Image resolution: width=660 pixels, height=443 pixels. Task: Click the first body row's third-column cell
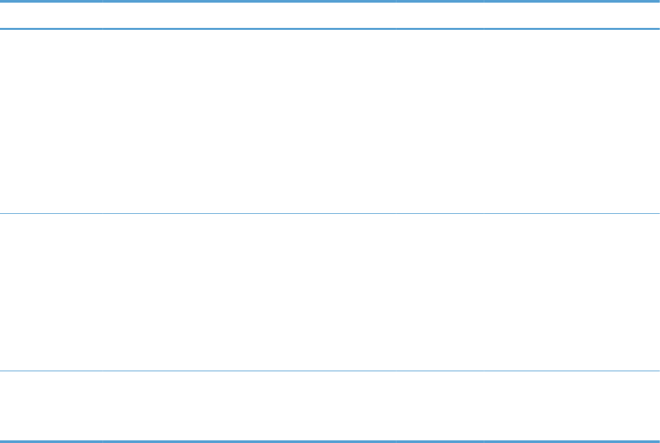(439, 121)
